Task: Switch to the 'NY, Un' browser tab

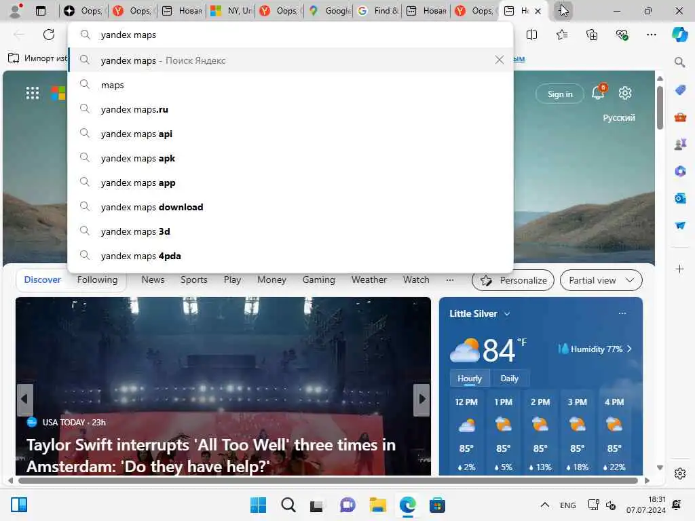Action: (230, 11)
